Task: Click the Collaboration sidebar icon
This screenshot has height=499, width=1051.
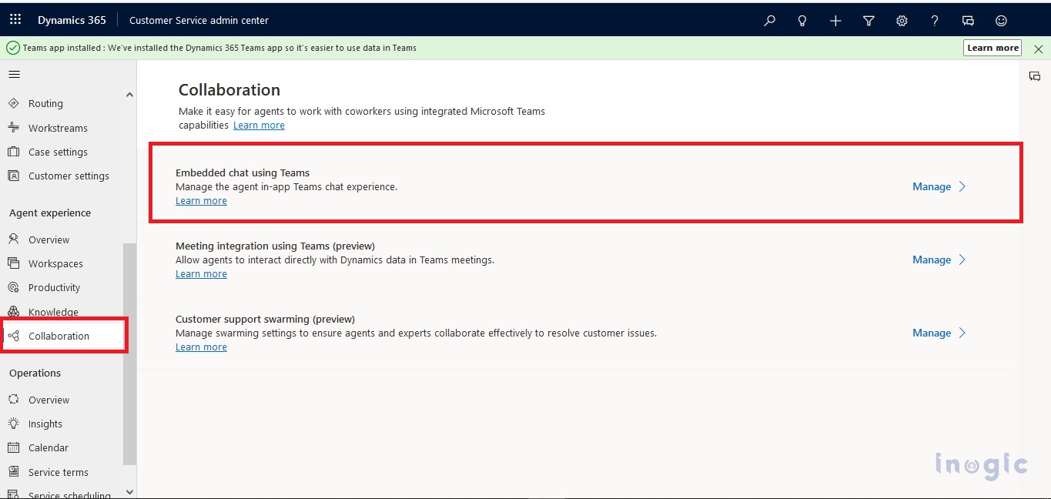Action: pos(13,336)
